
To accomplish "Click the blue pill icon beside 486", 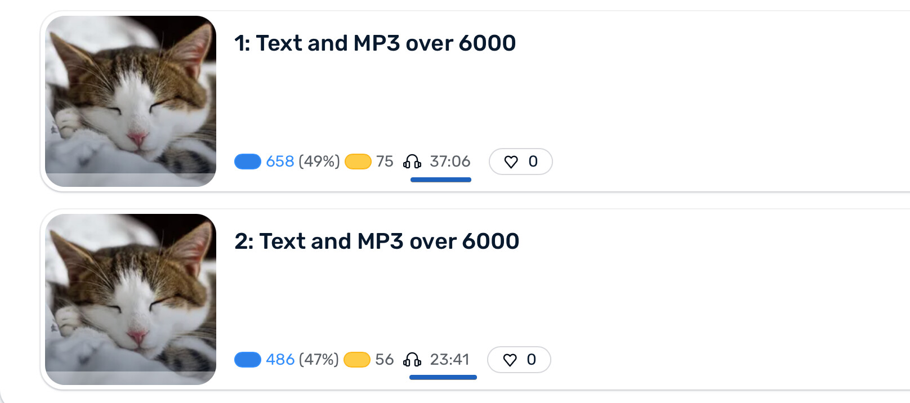I will (248, 360).
